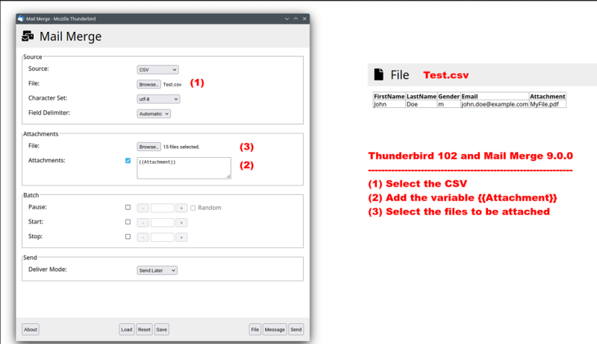The width and height of the screenshot is (597, 344).
Task: Click the Load button
Action: click(127, 330)
